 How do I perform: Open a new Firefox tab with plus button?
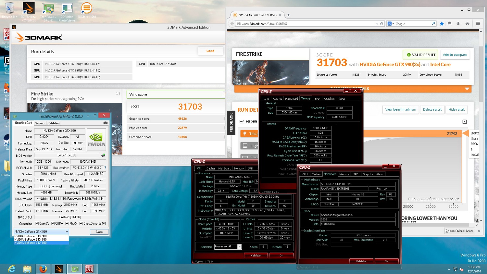coord(288,15)
